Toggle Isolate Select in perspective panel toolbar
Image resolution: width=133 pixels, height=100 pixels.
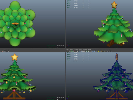(x=105, y=51)
